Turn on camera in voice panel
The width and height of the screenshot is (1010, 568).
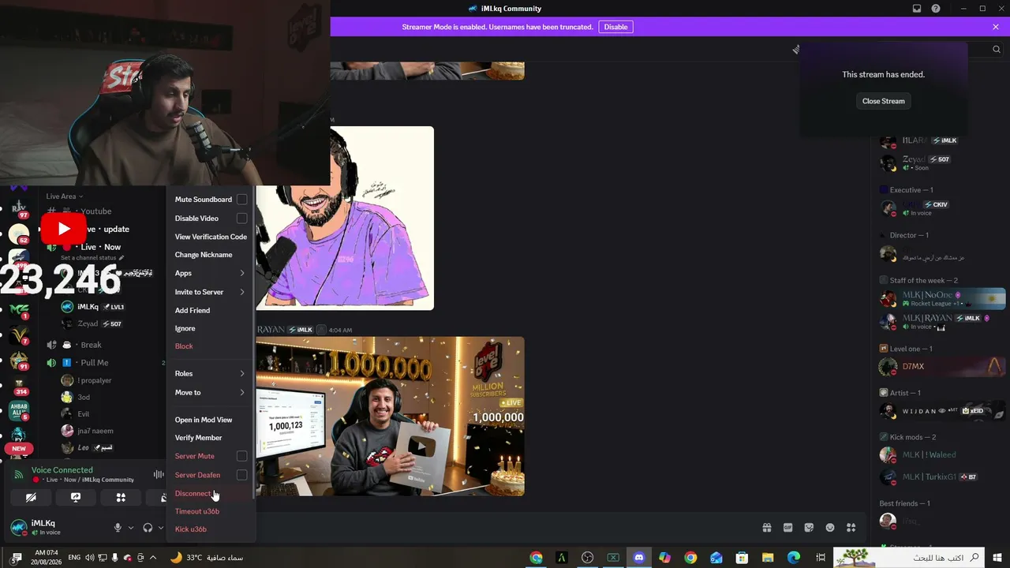(31, 498)
